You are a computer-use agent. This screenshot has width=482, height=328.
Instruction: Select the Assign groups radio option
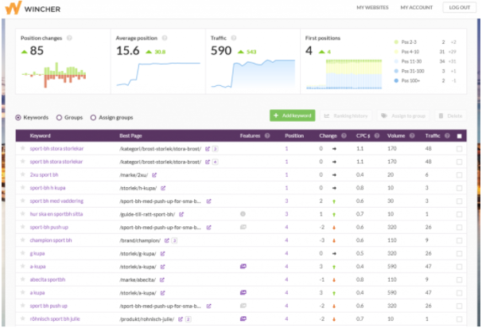pos(93,118)
